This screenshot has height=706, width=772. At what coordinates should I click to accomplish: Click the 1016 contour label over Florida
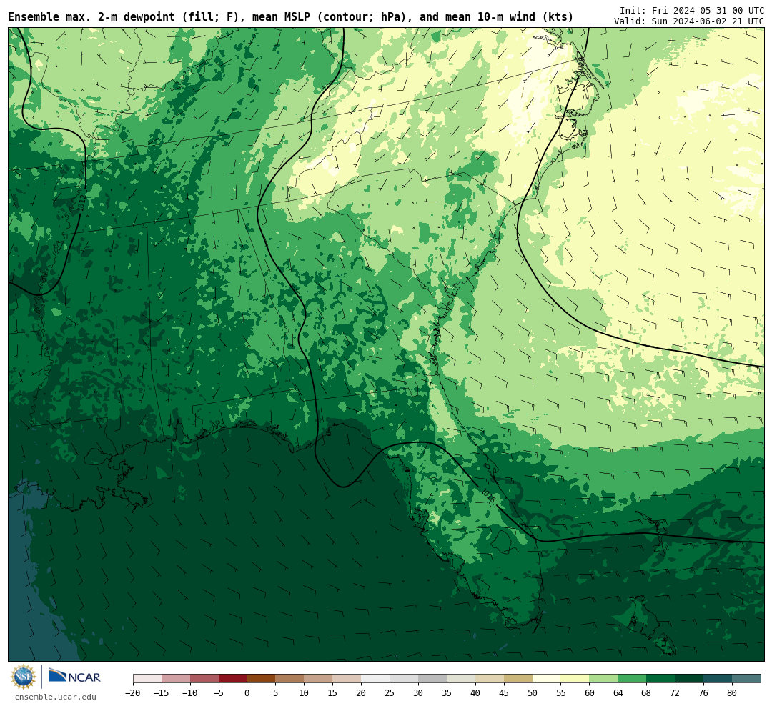(488, 496)
